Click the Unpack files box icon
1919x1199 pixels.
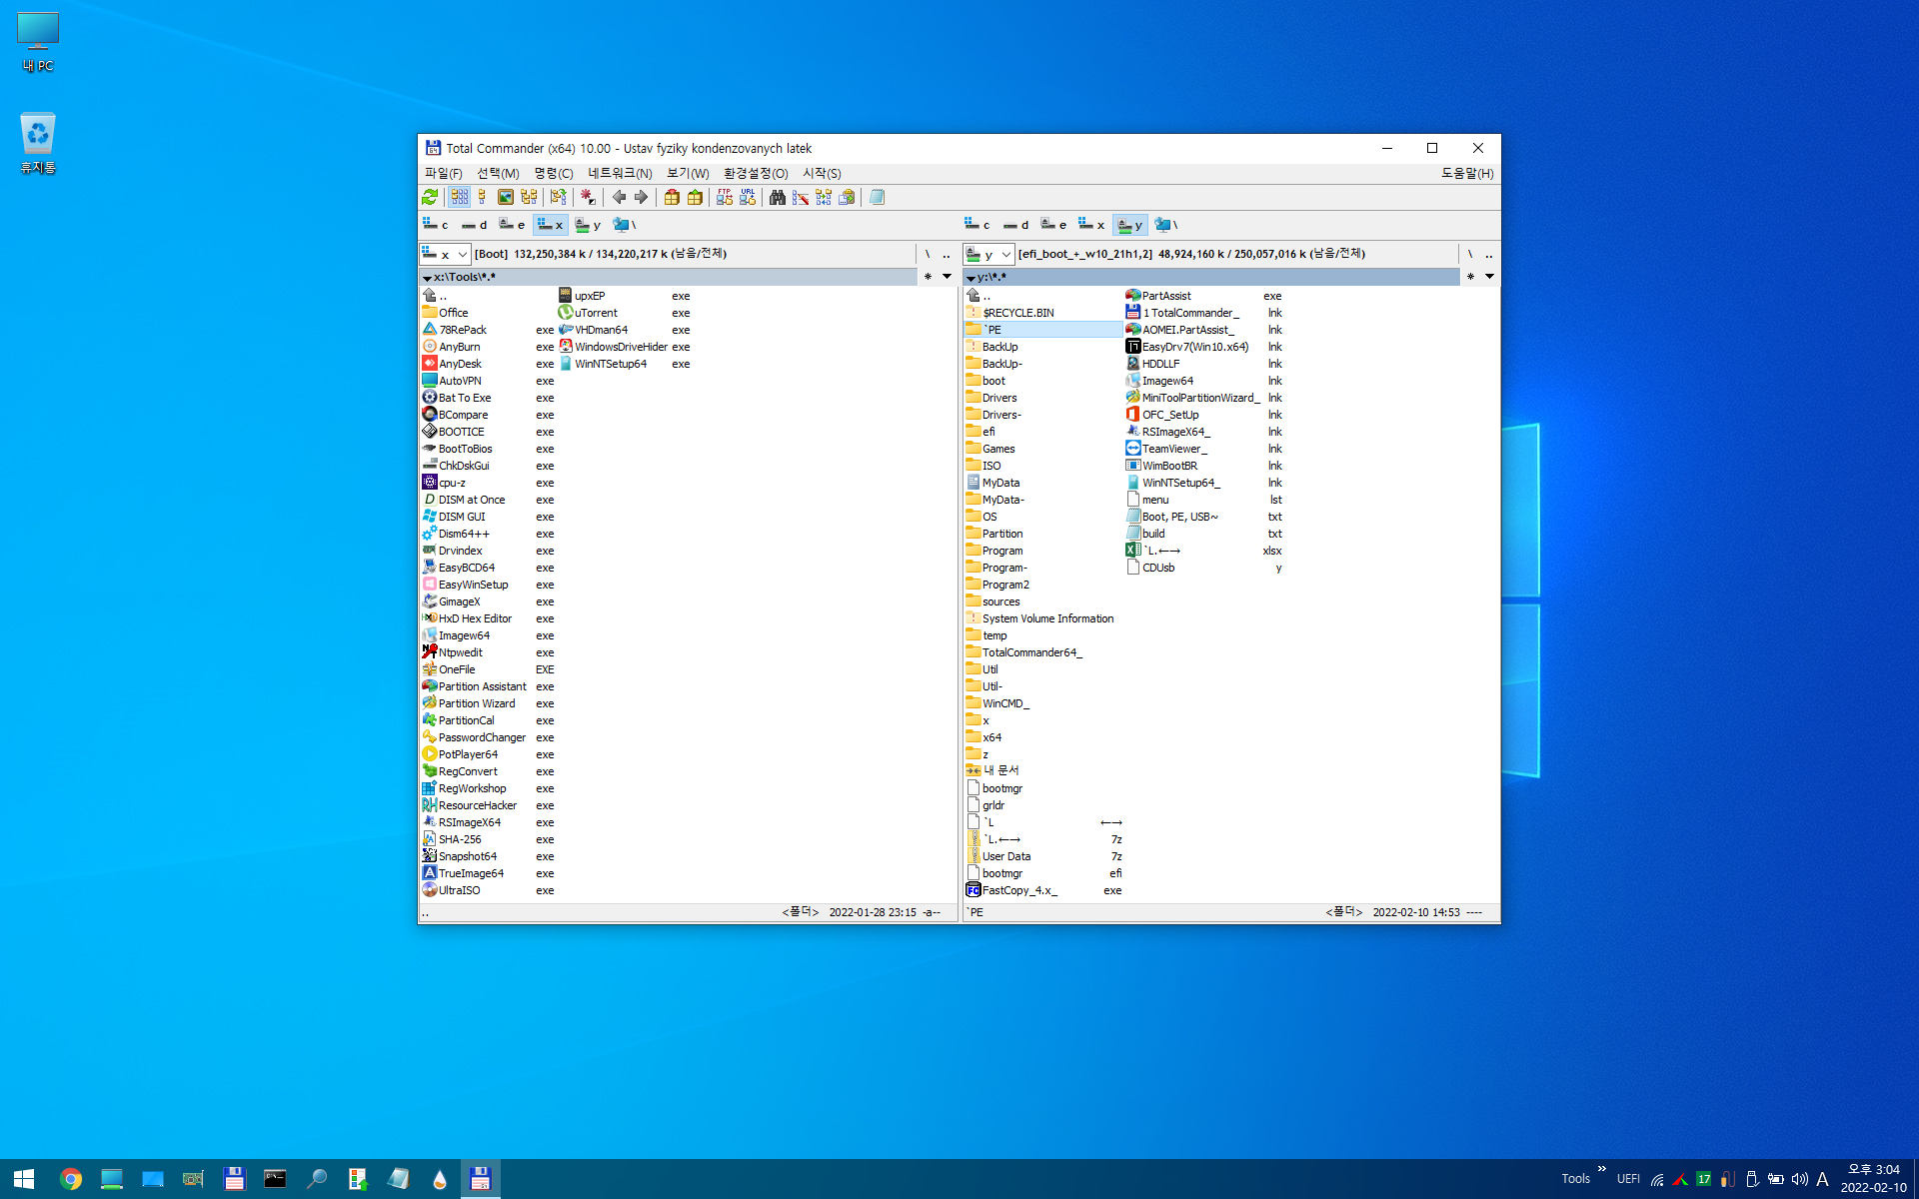point(695,198)
